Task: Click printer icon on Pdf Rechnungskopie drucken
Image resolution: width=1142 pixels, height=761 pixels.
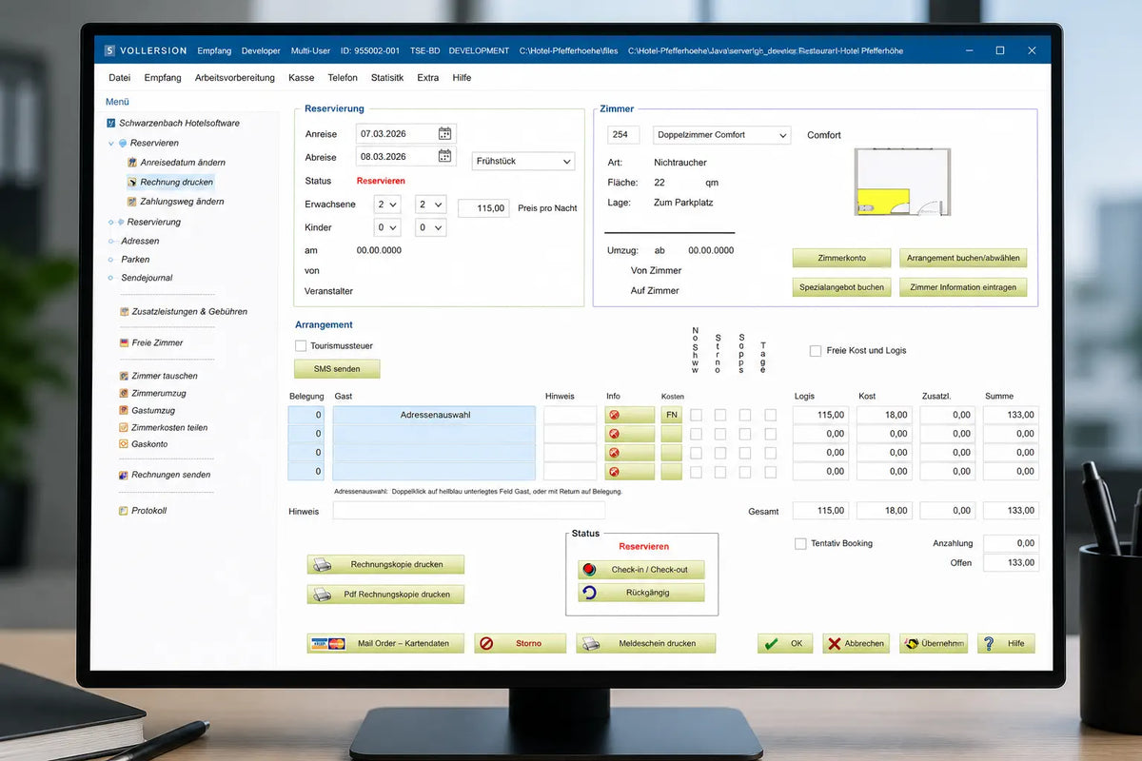Action: [x=324, y=595]
